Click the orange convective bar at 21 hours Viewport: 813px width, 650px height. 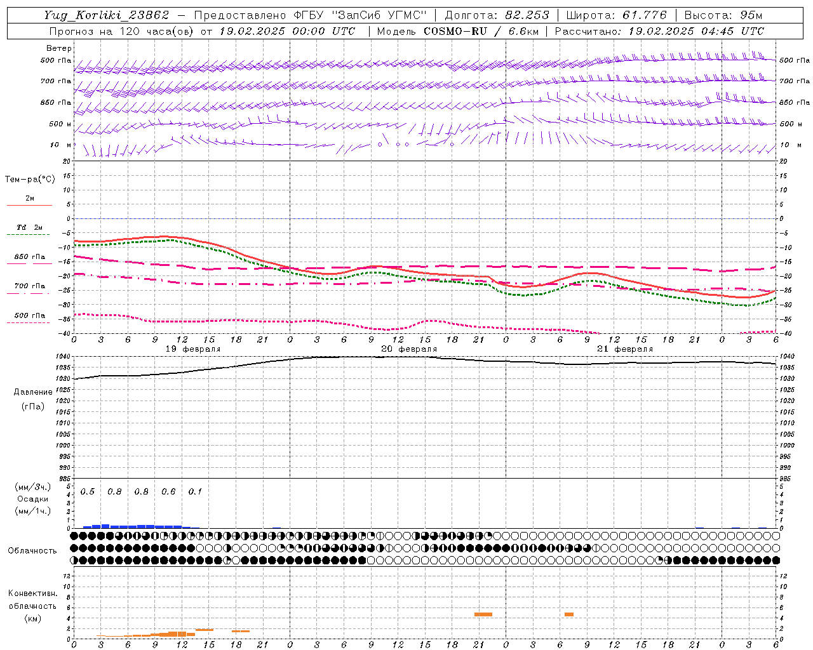click(483, 614)
